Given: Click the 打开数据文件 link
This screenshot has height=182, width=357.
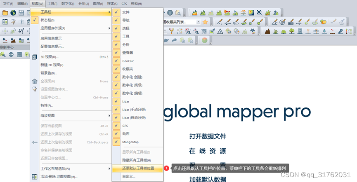Looking at the screenshot, I should [208, 136].
